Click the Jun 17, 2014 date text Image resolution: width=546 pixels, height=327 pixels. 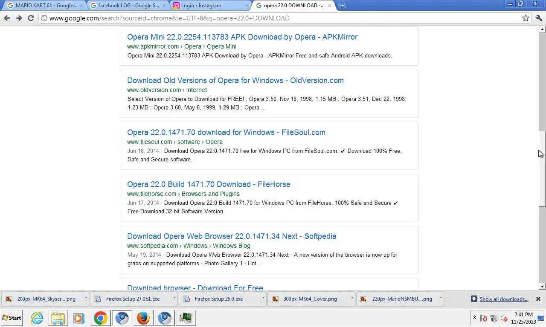(143, 203)
